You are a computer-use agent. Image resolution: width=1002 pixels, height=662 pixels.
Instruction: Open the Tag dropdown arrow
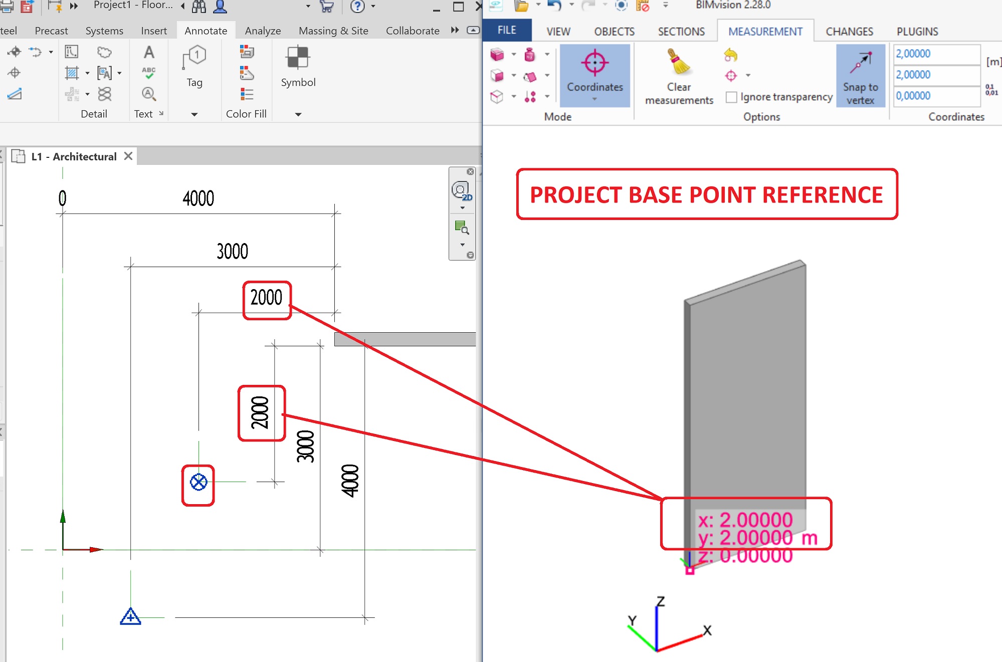point(194,114)
